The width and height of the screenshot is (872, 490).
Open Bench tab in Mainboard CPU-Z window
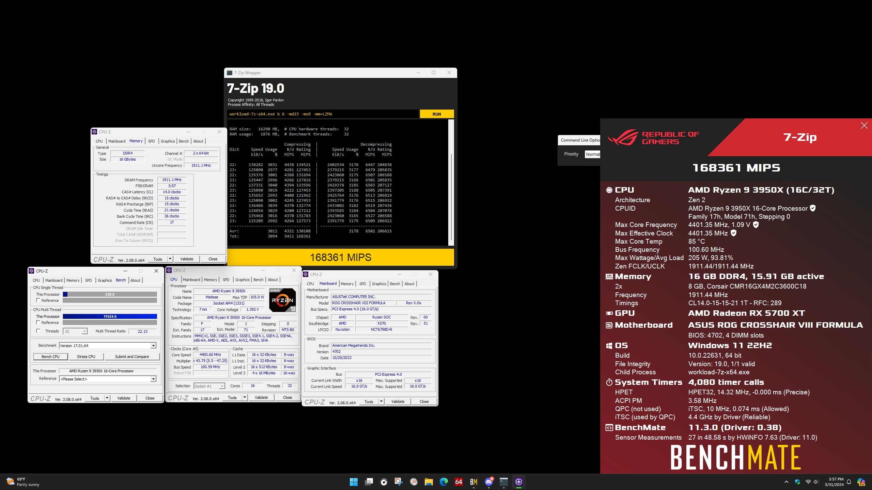pos(395,284)
